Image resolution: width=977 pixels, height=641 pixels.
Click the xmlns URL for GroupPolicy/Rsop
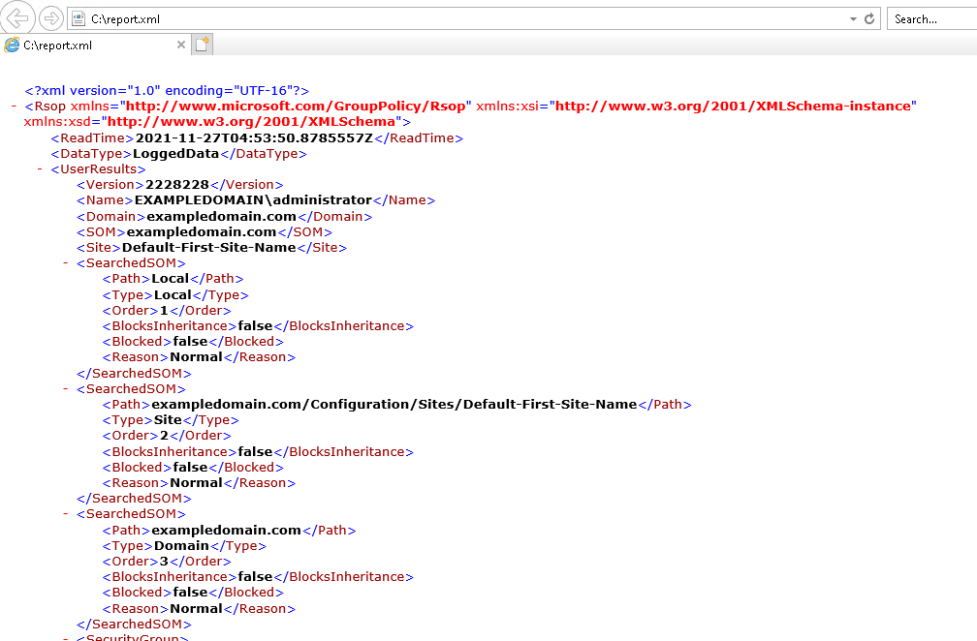pos(296,107)
